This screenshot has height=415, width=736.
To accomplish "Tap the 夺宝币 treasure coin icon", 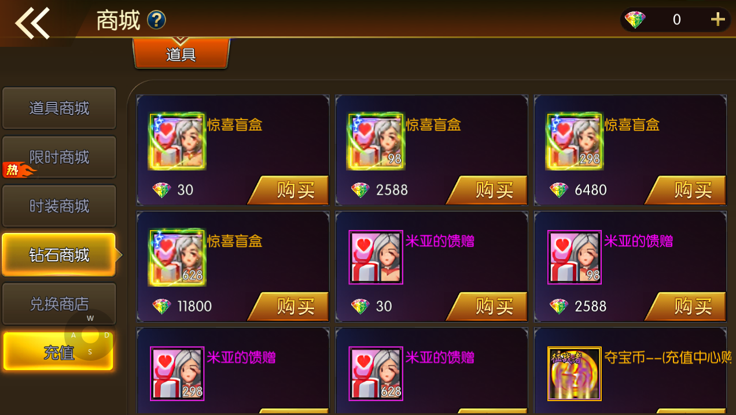I will pyautogui.click(x=575, y=373).
